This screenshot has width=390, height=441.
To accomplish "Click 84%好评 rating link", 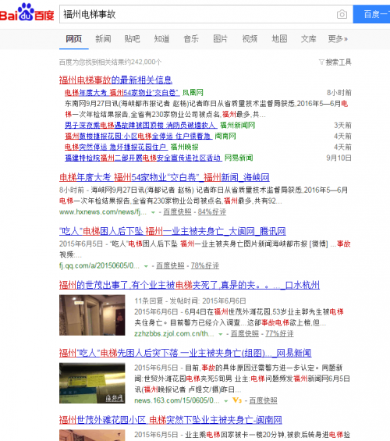I will click(212, 212).
